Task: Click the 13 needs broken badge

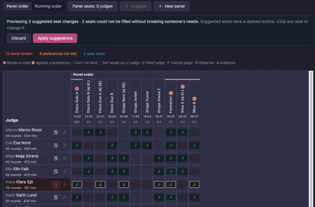Action: coord(19,54)
